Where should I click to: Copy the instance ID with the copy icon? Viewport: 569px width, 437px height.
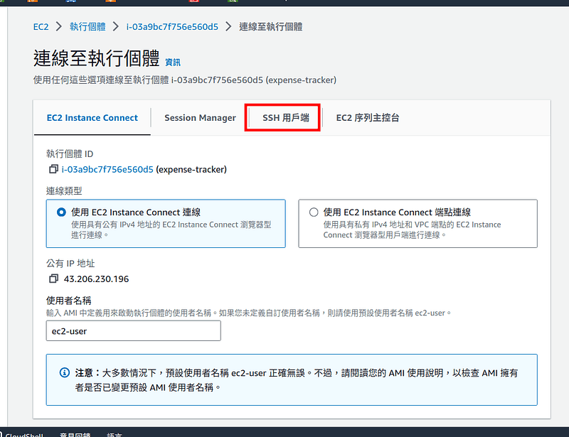[x=54, y=169]
